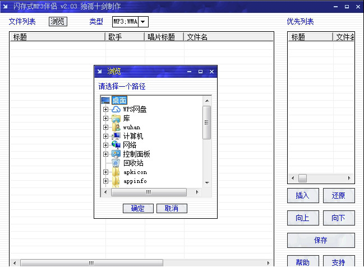Click the tree vertical scrollbar thumb
Screen dimensions: 364x277
(x=206, y=123)
